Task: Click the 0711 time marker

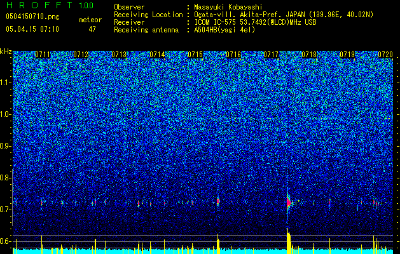Action: [x=43, y=55]
